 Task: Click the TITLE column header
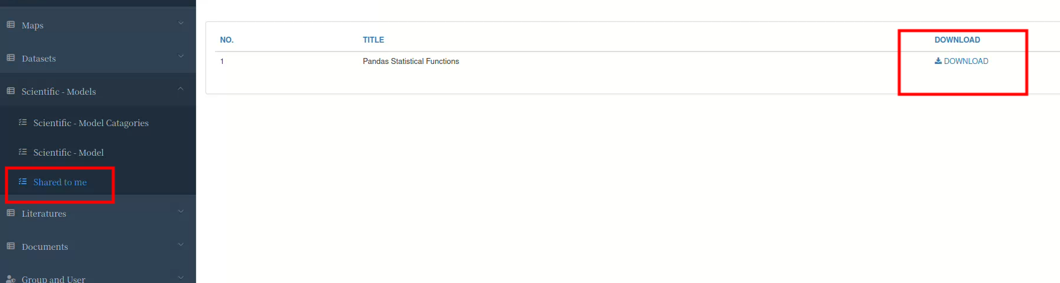pos(374,40)
